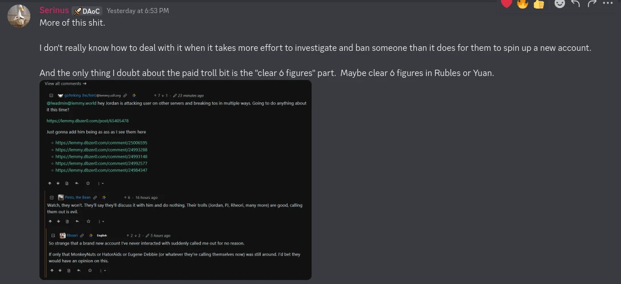Collapse the Pinto, the Bean comment

pyautogui.click(x=51, y=197)
